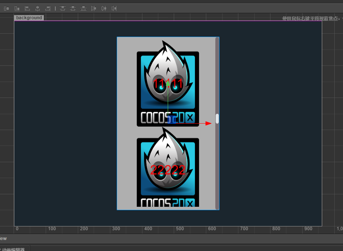Select the red 22222 text label
343x251 pixels.
168,170
